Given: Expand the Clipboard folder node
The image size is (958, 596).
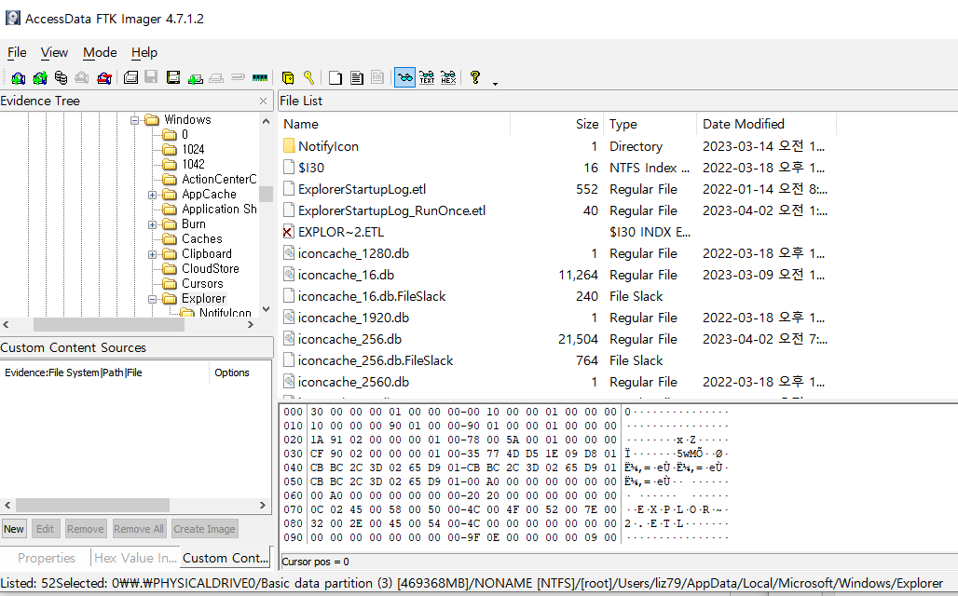Looking at the screenshot, I should click(x=153, y=254).
